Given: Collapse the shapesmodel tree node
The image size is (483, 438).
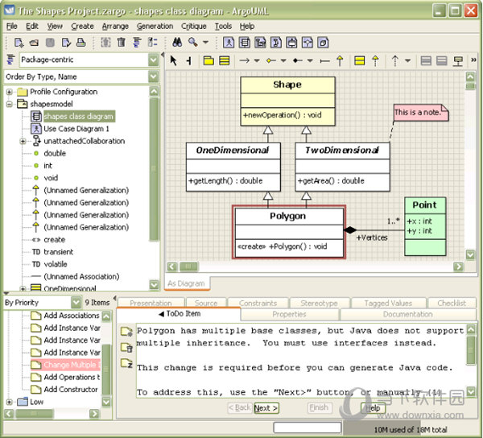Looking at the screenshot, I should (9, 104).
